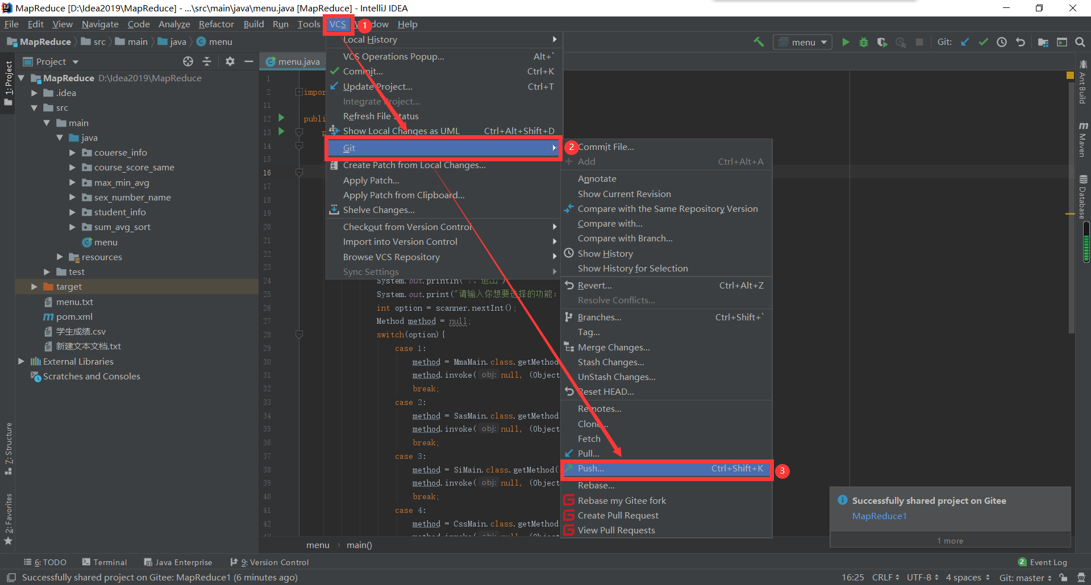Screen dimensions: 1091x585
Task: Select the menu.java editor tab
Action: 293,61
